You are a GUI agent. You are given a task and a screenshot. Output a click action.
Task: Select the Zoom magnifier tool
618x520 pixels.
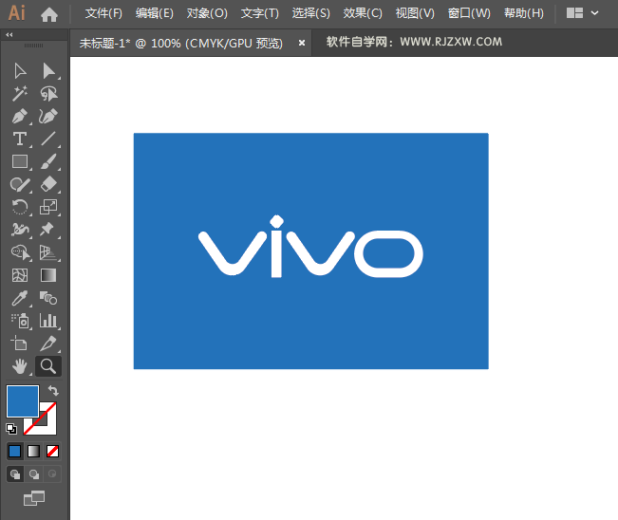coord(48,366)
